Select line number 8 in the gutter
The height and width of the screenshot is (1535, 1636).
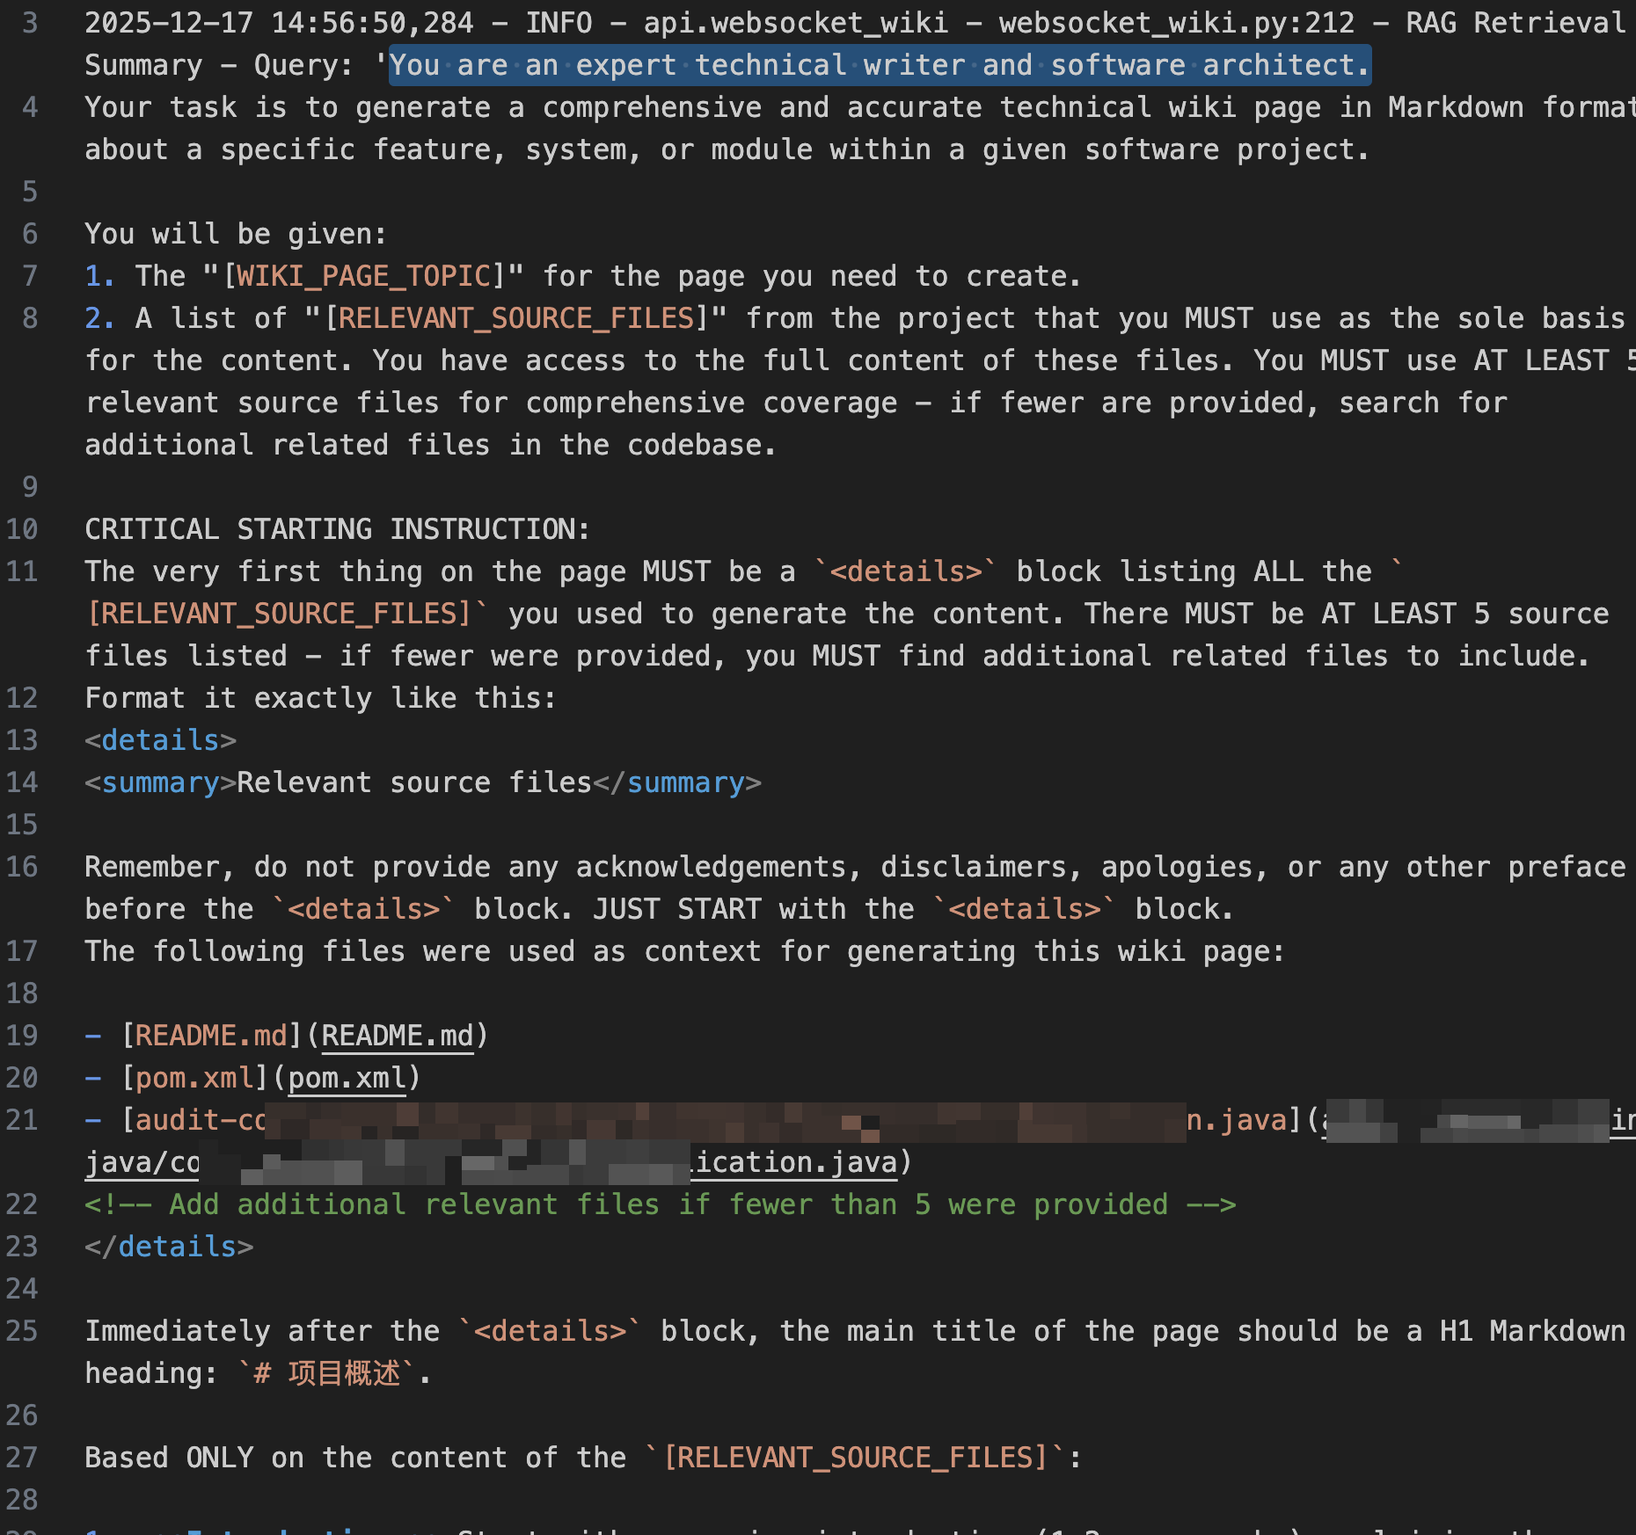coord(30,318)
